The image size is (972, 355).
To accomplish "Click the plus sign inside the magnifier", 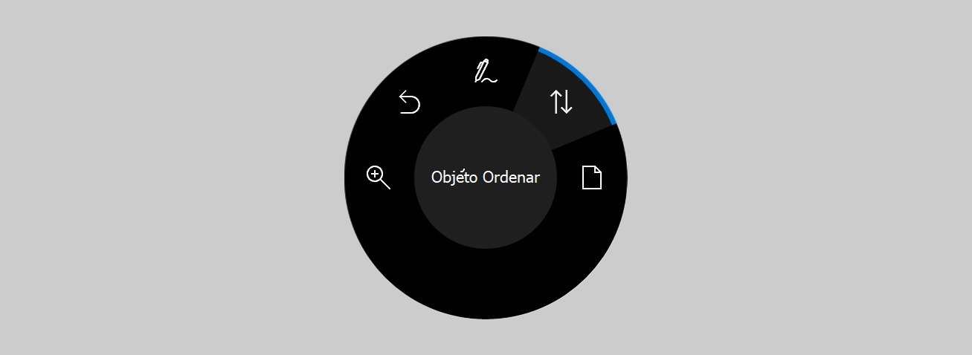I will click(375, 175).
